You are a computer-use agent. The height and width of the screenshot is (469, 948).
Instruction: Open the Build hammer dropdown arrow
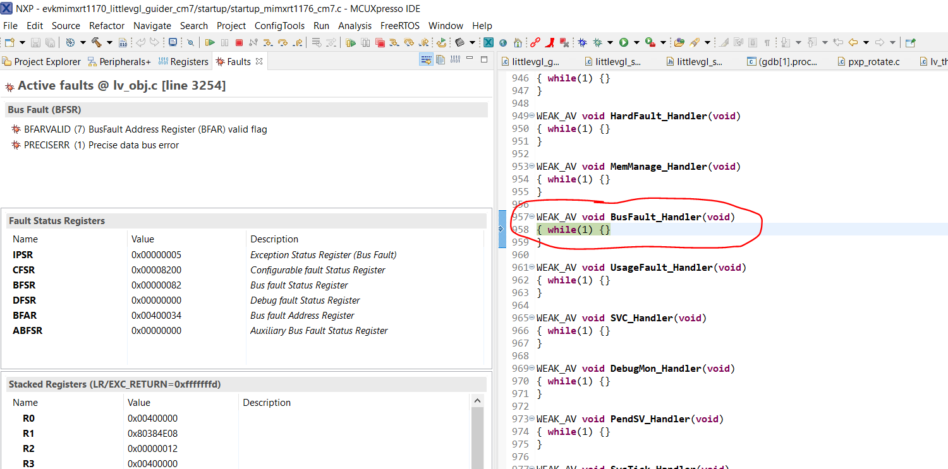click(109, 42)
